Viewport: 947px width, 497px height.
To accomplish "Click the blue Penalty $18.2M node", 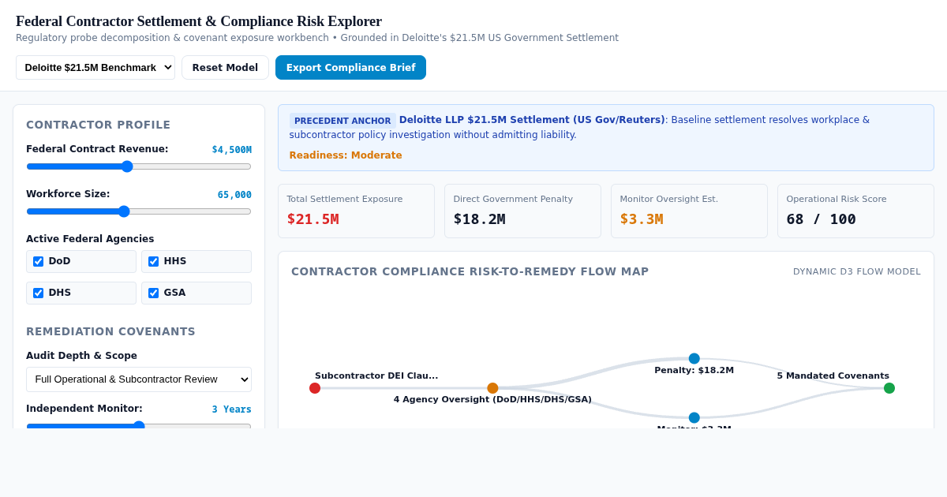I will 694,358.
